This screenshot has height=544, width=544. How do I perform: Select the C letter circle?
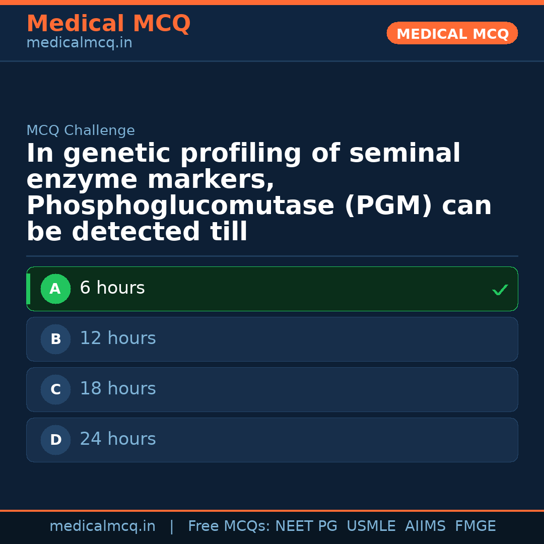(55, 390)
